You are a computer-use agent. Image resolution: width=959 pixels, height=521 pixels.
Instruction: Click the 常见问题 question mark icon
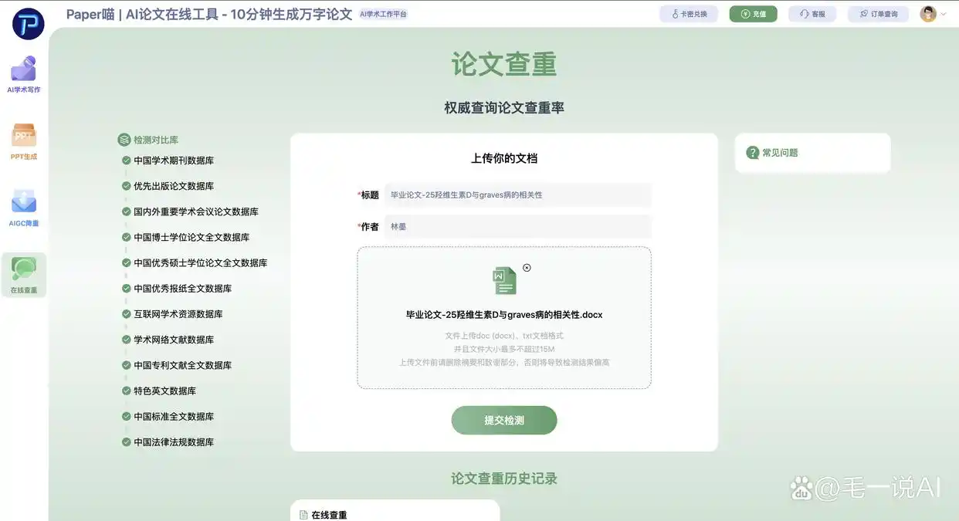(753, 153)
